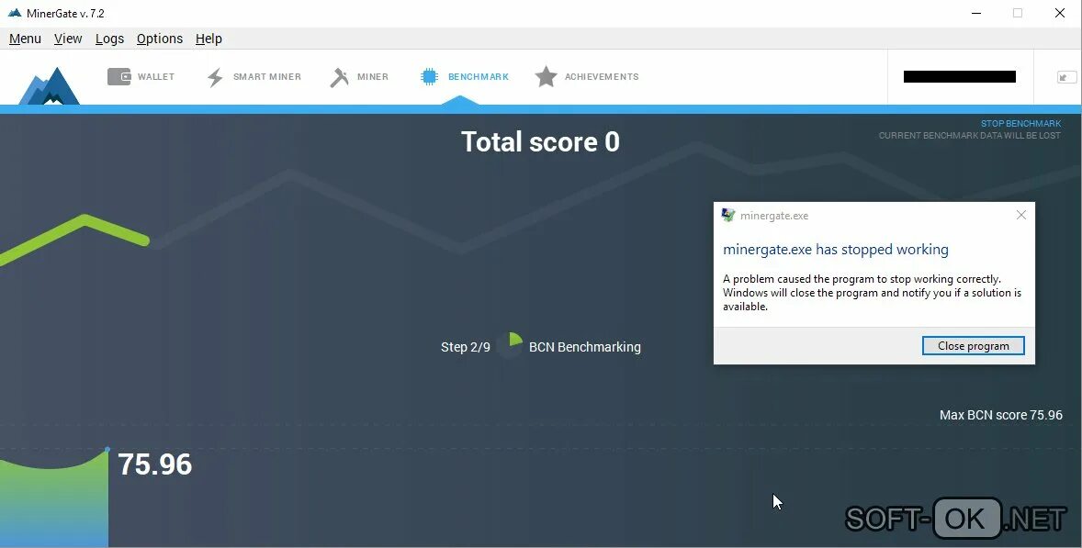Click the benchmark step progress pie indicator
Image resolution: width=1082 pixels, height=548 pixels.
510,345
